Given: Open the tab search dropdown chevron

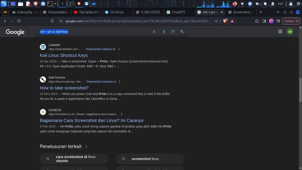Looking at the screenshot, I should coord(278,12).
